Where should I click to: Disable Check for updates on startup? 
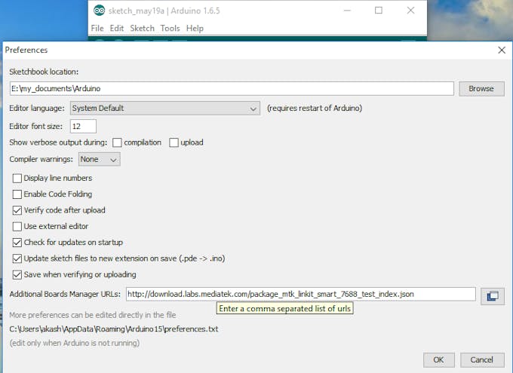tap(17, 242)
